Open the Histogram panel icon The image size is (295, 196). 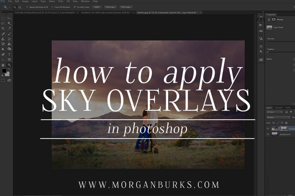pyautogui.click(x=260, y=31)
